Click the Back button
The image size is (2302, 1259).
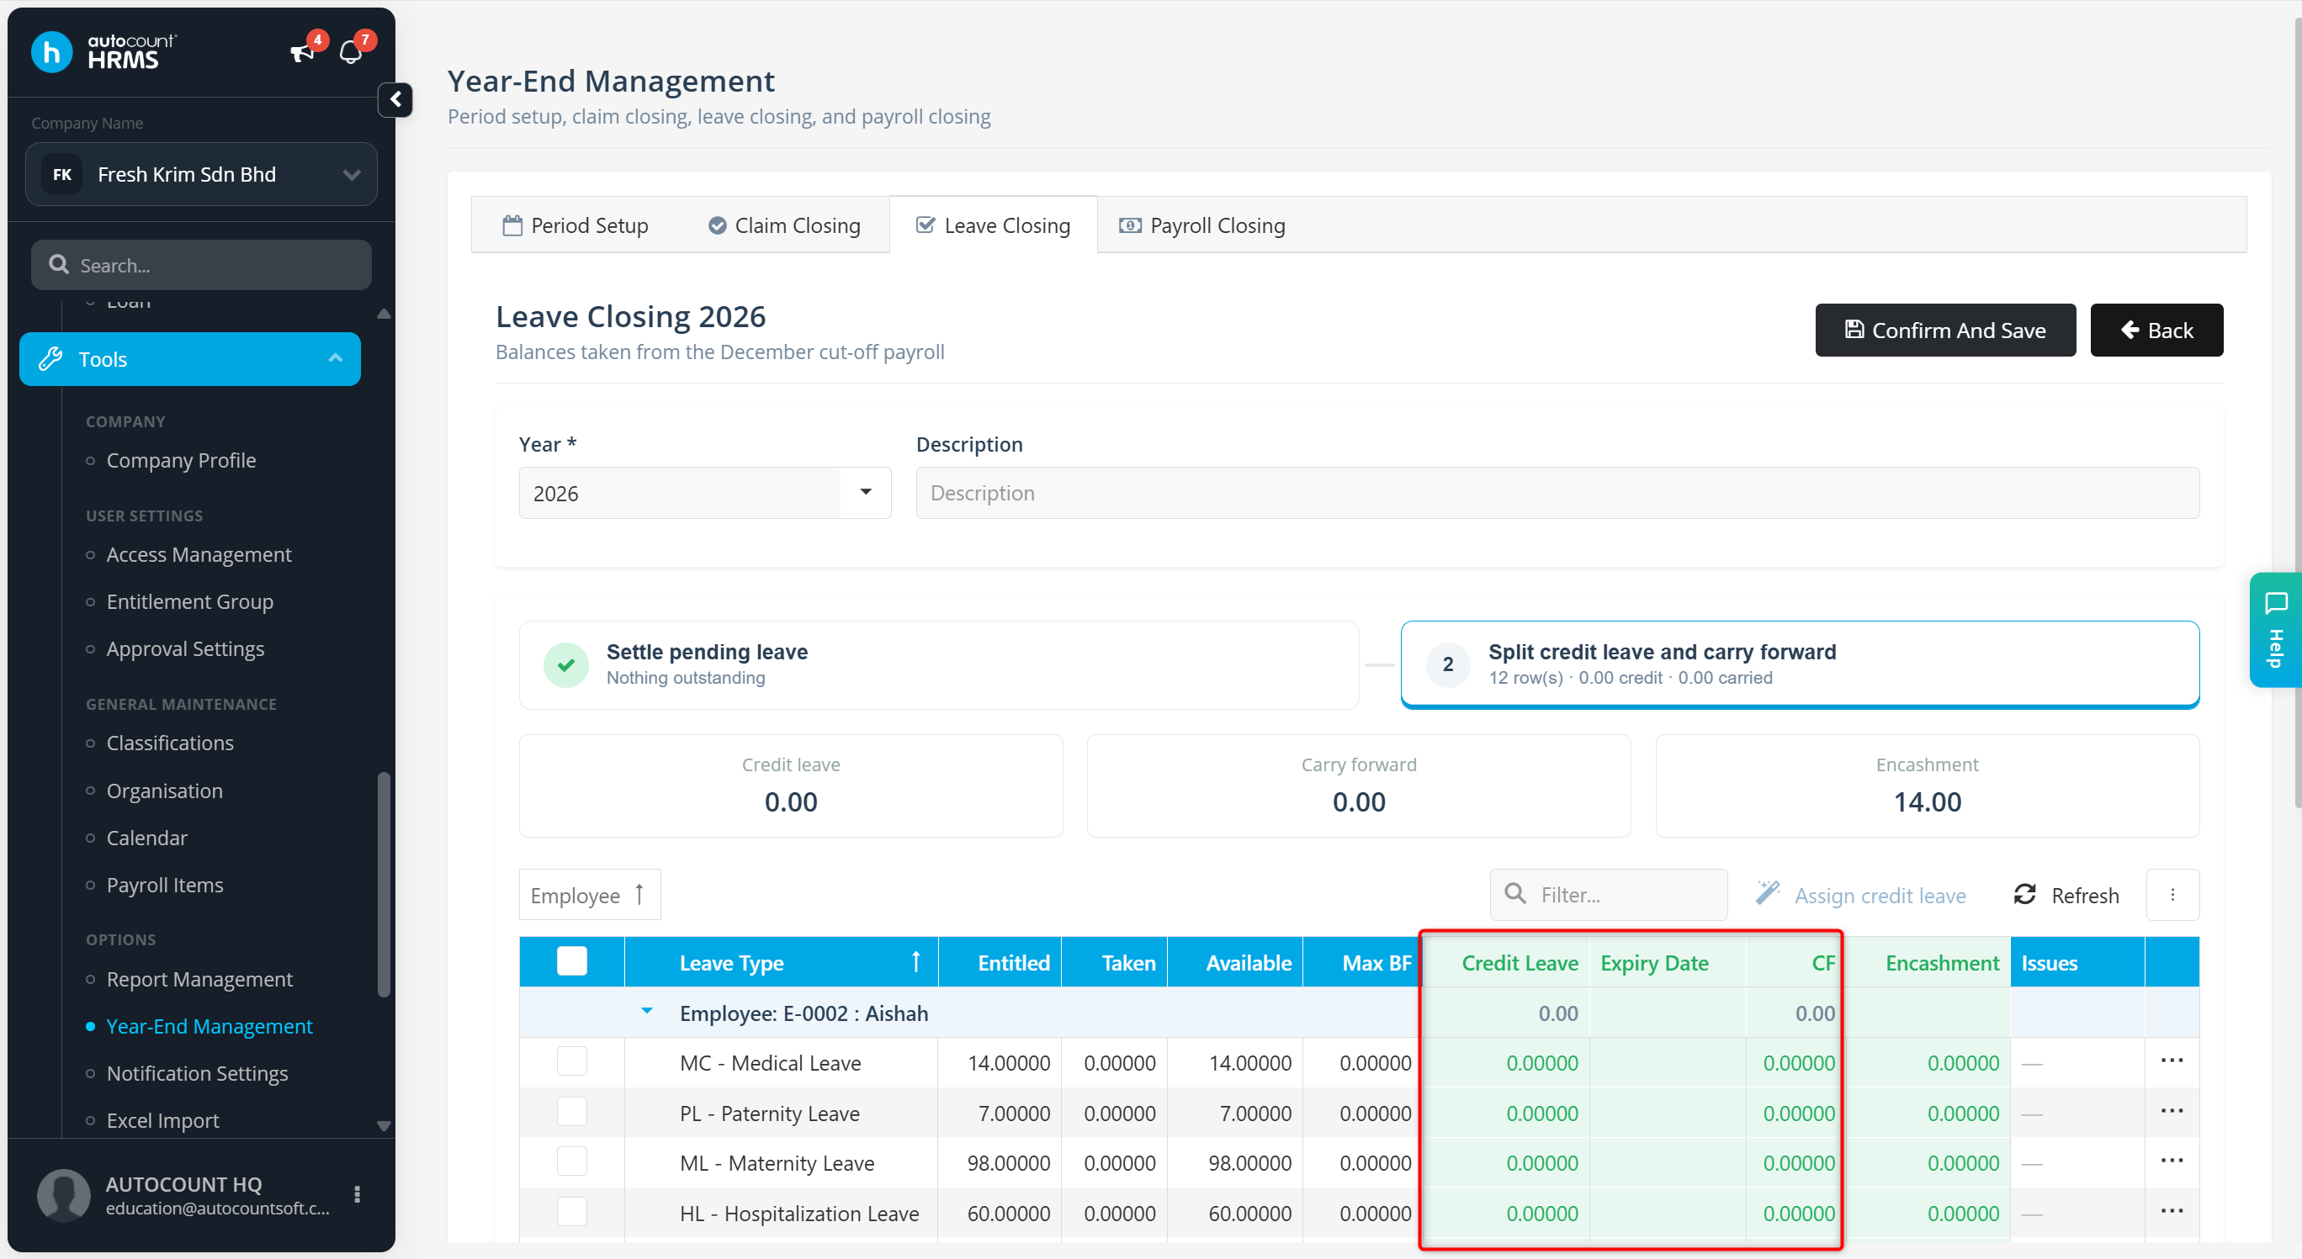2156,330
